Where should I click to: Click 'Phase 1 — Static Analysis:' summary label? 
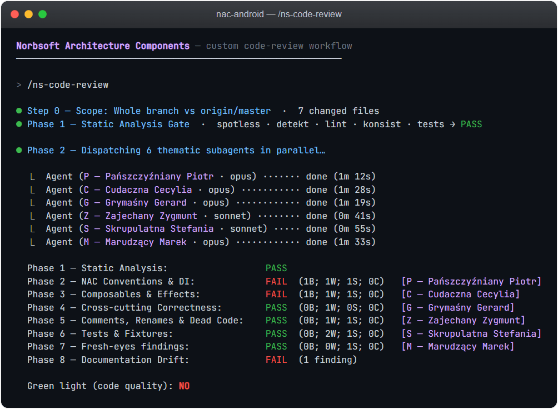coord(97,268)
